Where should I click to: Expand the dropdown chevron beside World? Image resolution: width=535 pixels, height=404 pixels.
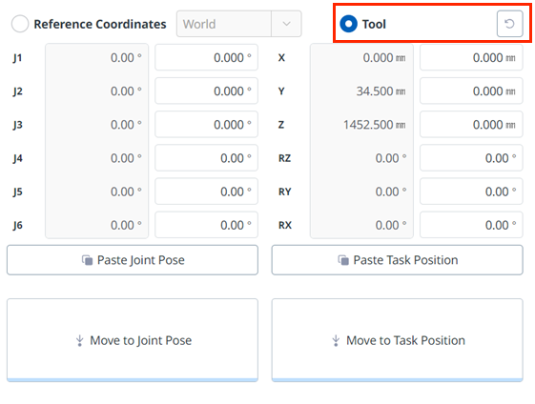coord(287,24)
